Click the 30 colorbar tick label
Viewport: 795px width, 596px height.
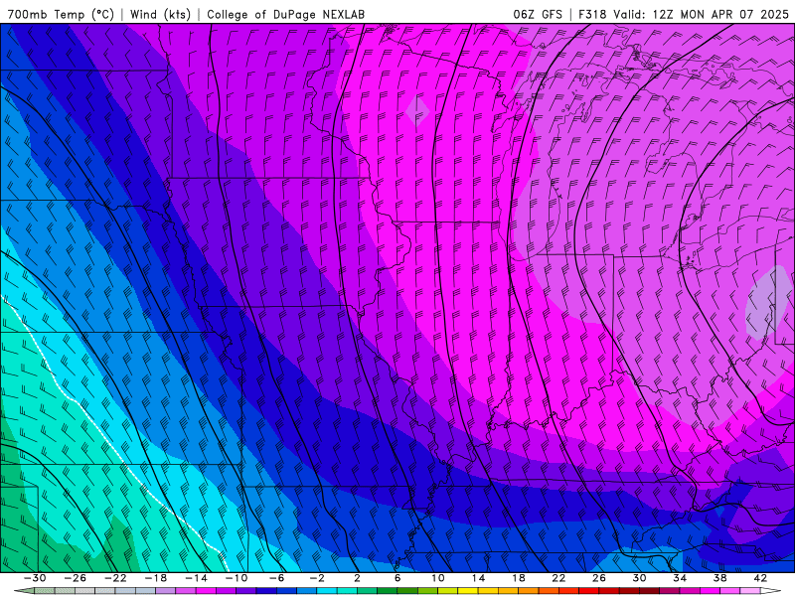tap(639, 578)
